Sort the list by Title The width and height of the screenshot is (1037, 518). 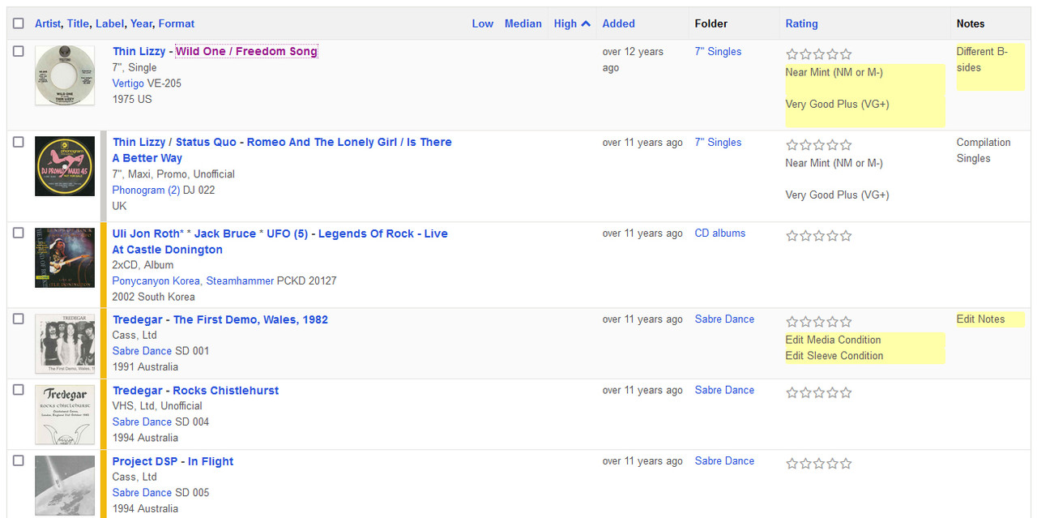[x=78, y=24]
